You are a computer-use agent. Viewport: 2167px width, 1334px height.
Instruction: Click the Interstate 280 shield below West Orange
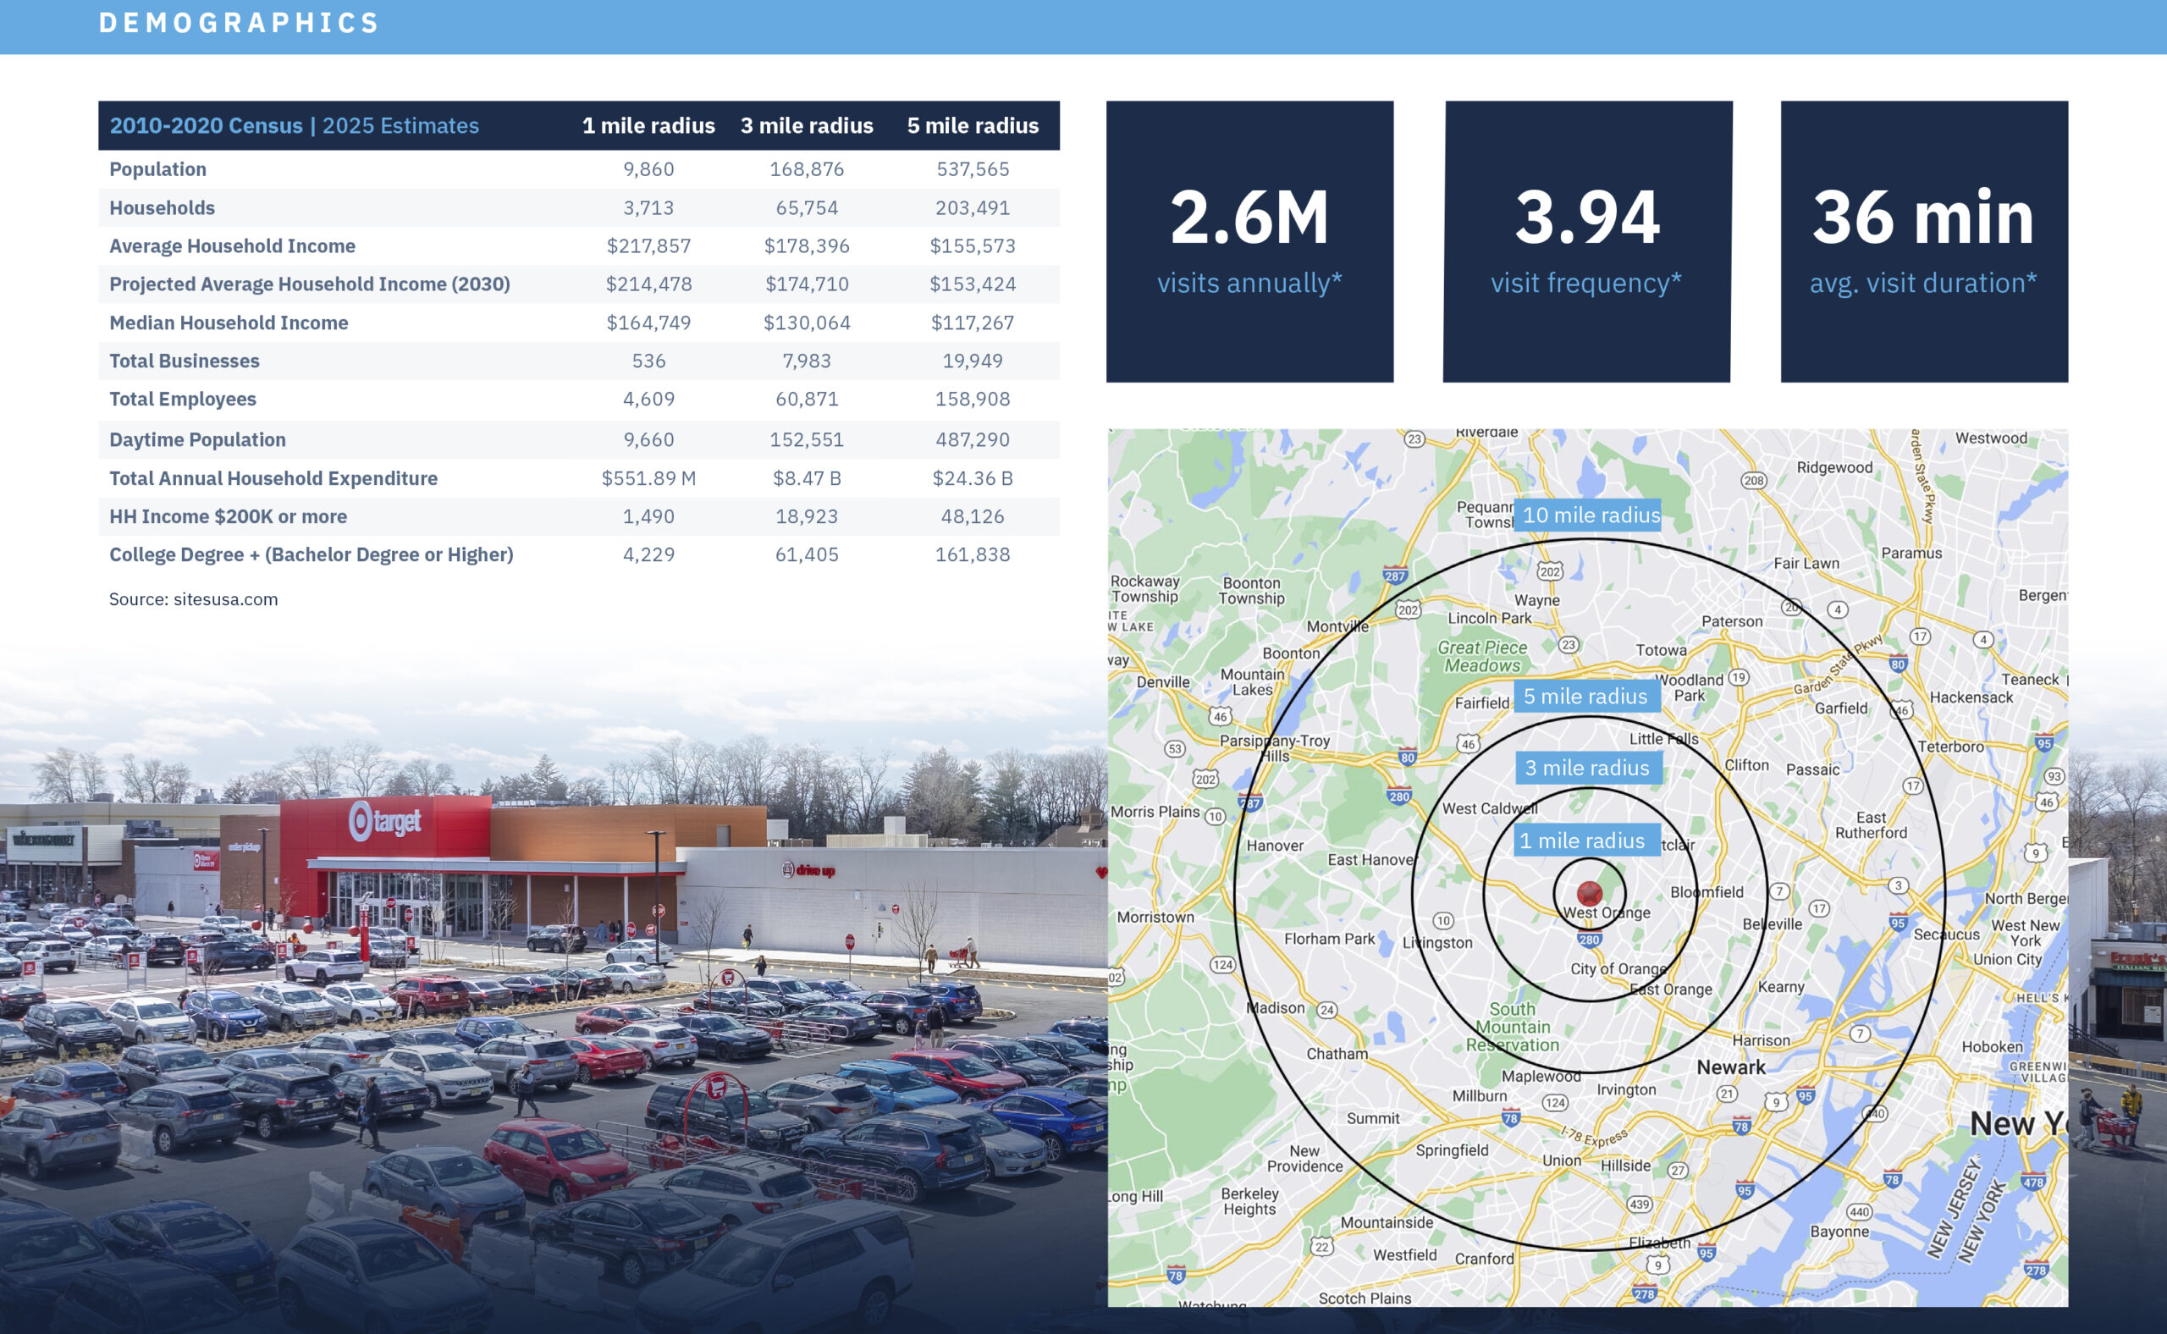tap(1589, 940)
